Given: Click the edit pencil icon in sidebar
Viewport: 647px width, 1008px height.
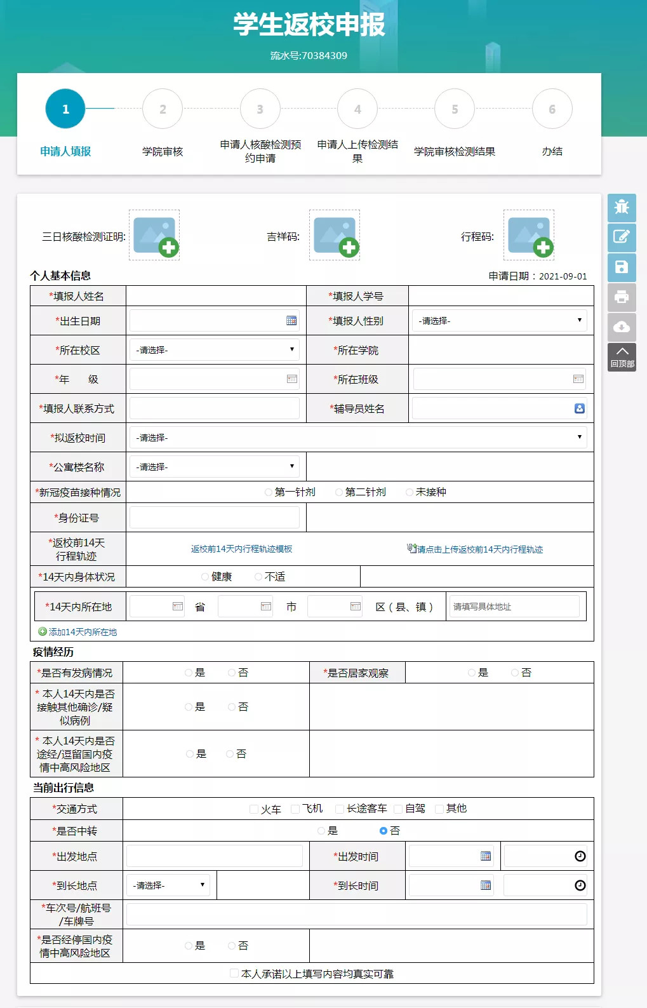Looking at the screenshot, I should pyautogui.click(x=622, y=237).
